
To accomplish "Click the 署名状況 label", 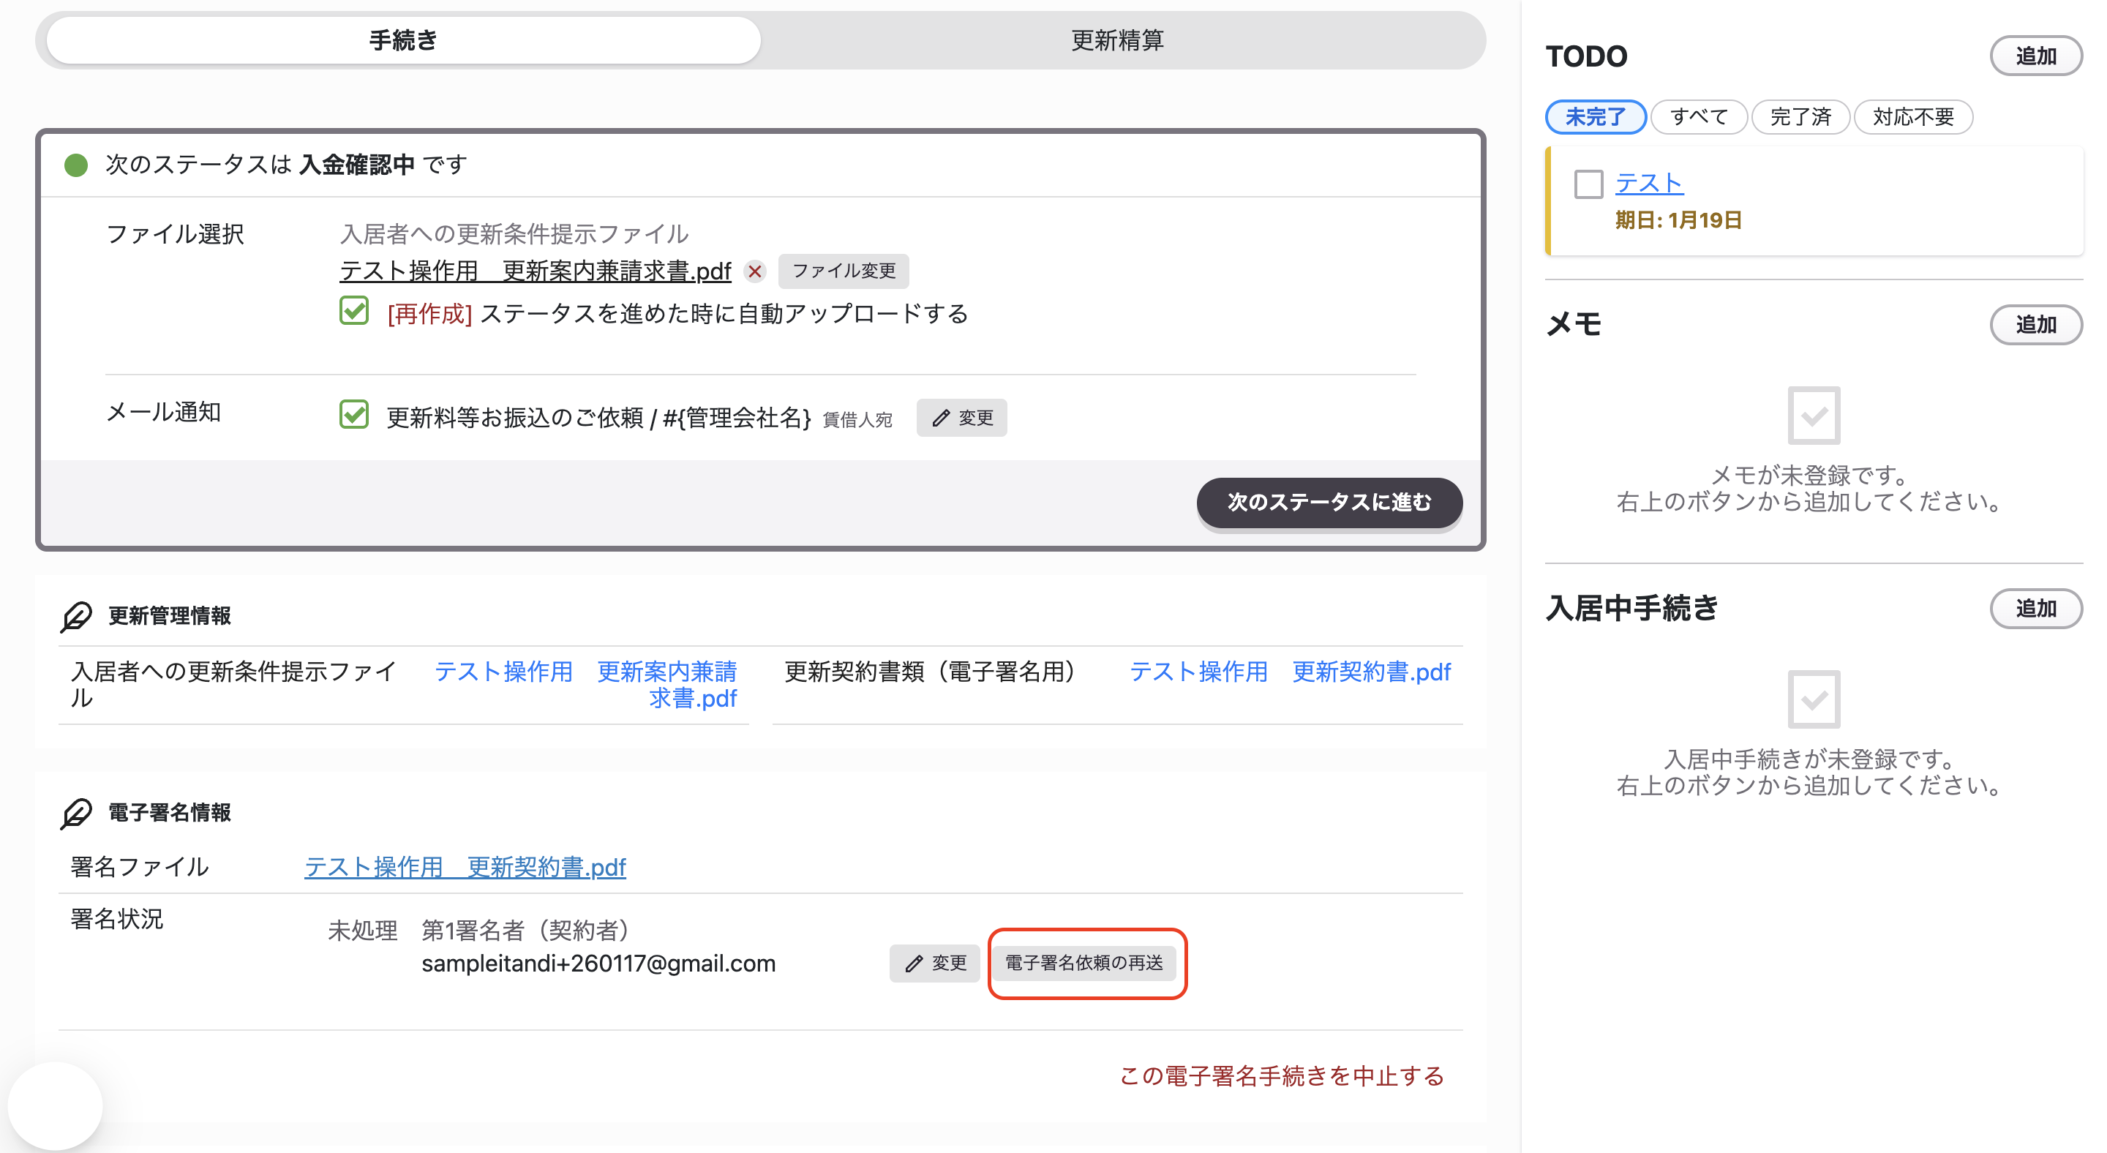I will coord(117,919).
